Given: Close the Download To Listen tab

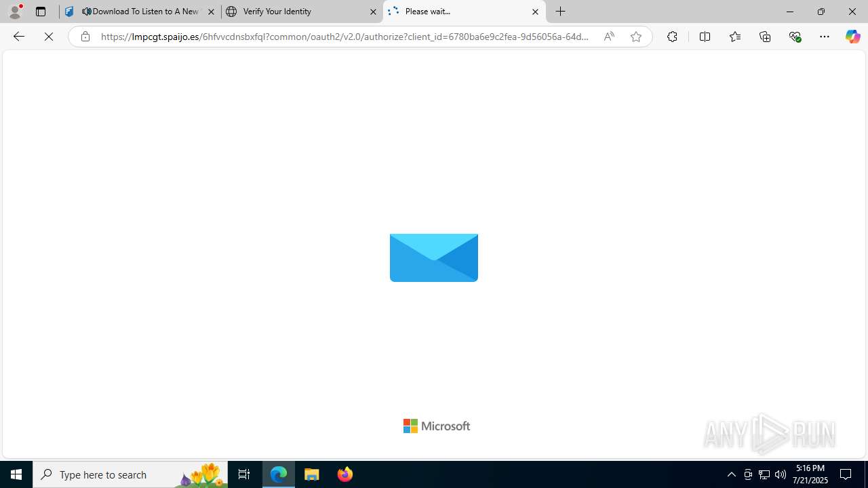Looking at the screenshot, I should [211, 12].
